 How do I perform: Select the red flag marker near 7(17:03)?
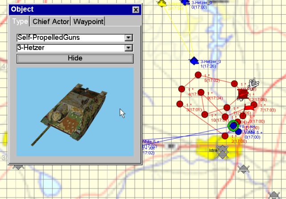(250, 107)
